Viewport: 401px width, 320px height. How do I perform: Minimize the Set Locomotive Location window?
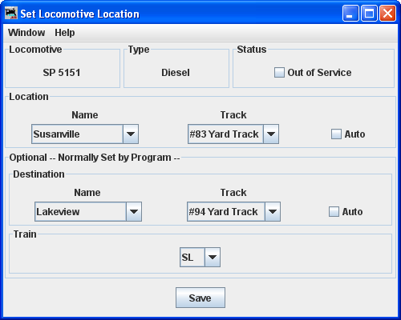click(350, 13)
